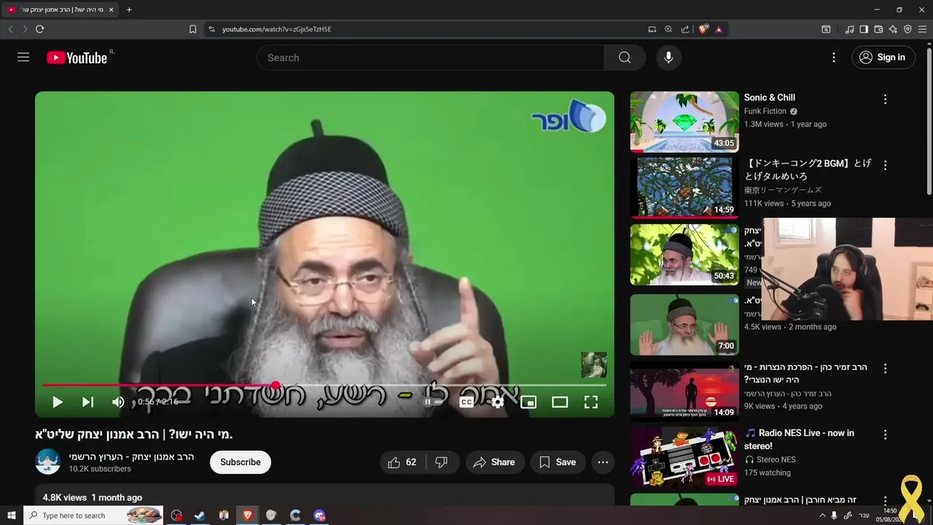Open the Radio NES LIVE thumbnail

[684, 457]
